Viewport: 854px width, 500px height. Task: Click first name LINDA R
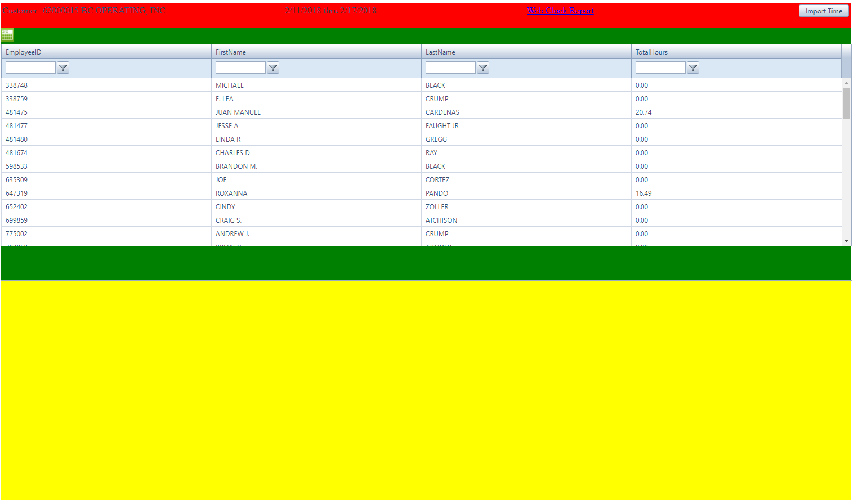[228, 139]
